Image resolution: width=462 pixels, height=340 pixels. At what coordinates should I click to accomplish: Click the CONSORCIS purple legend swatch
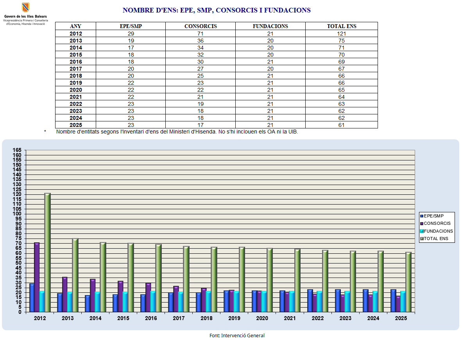click(422, 224)
